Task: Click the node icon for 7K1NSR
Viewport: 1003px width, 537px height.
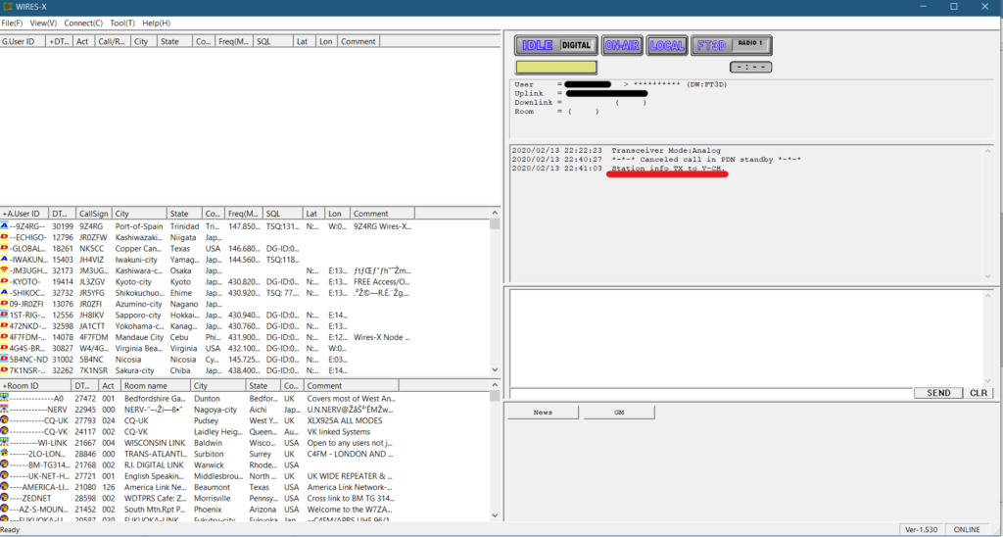Action: [x=5, y=370]
